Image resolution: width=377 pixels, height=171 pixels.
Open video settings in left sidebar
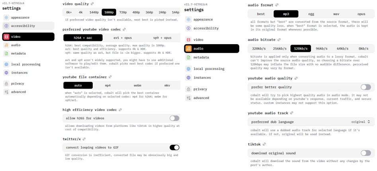tap(28, 37)
